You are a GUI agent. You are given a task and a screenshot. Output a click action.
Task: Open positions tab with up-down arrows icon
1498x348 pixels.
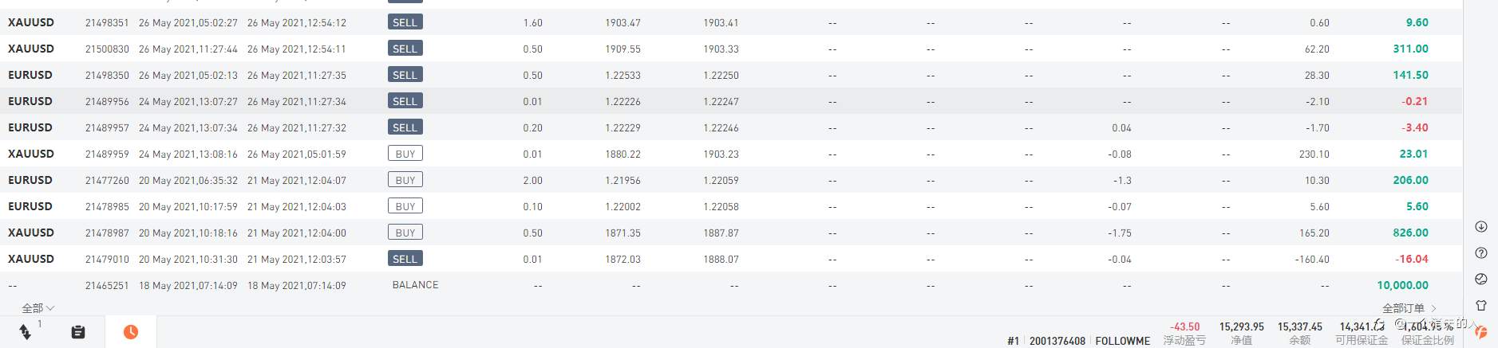[x=26, y=331]
